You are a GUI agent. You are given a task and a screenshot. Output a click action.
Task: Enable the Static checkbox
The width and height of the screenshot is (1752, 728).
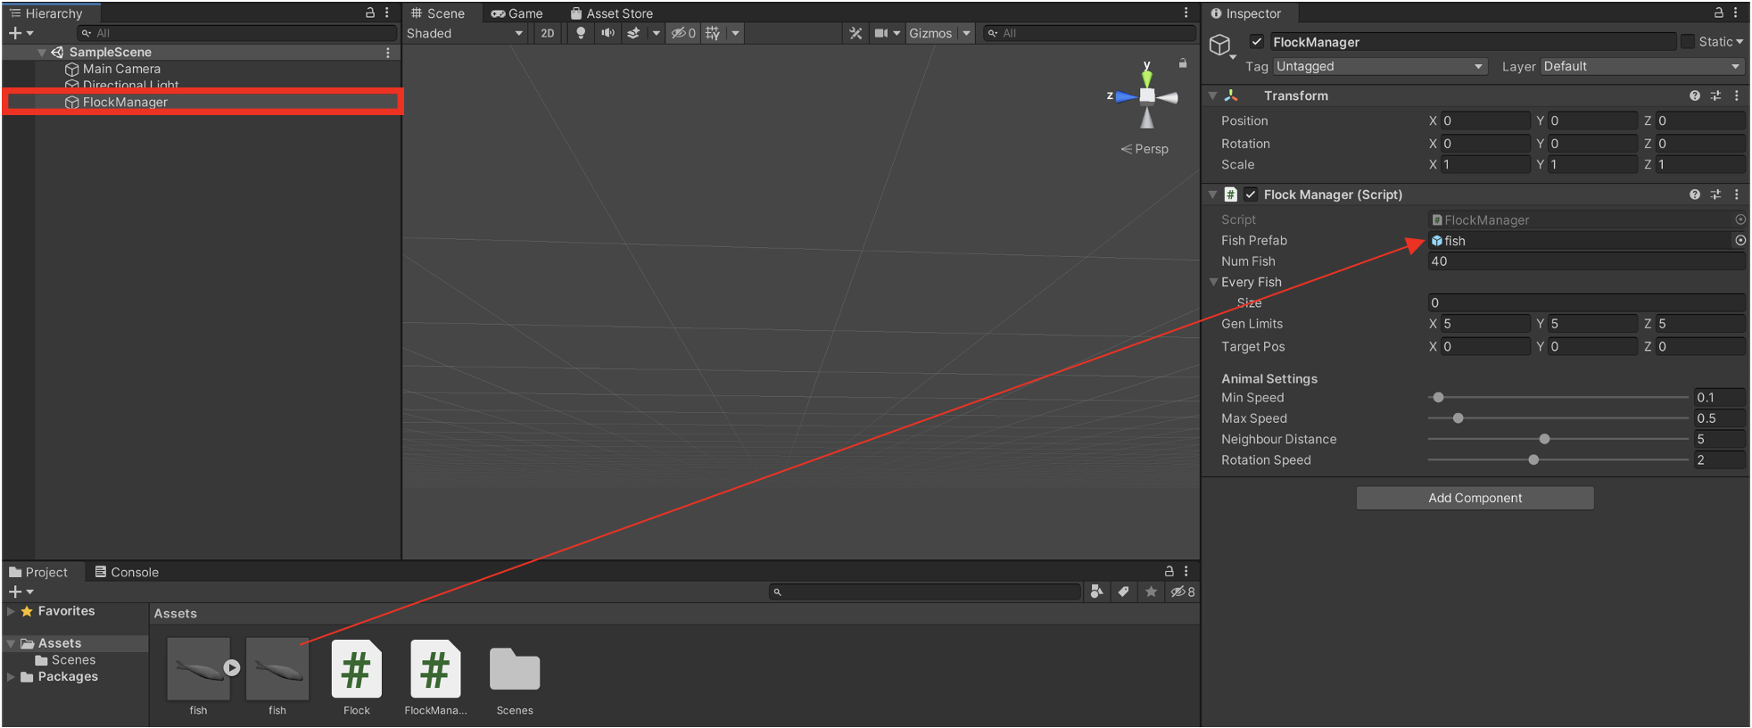[1687, 42]
